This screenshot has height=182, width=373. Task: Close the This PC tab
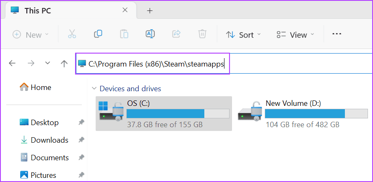pos(125,10)
